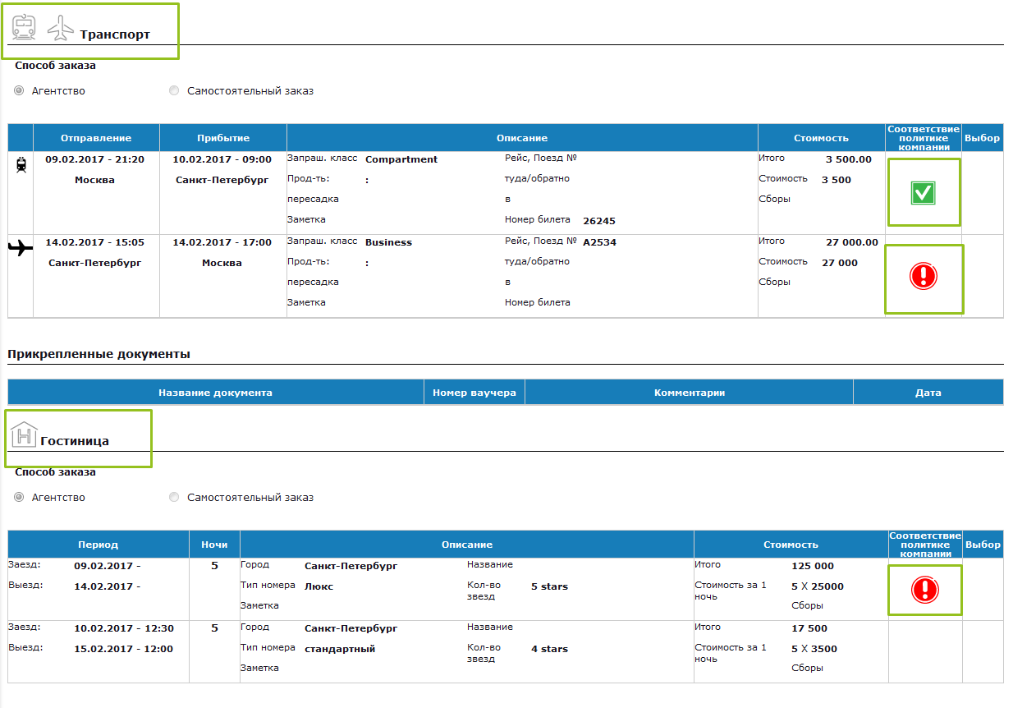Select Агентство radio under Гостиница

19,498
